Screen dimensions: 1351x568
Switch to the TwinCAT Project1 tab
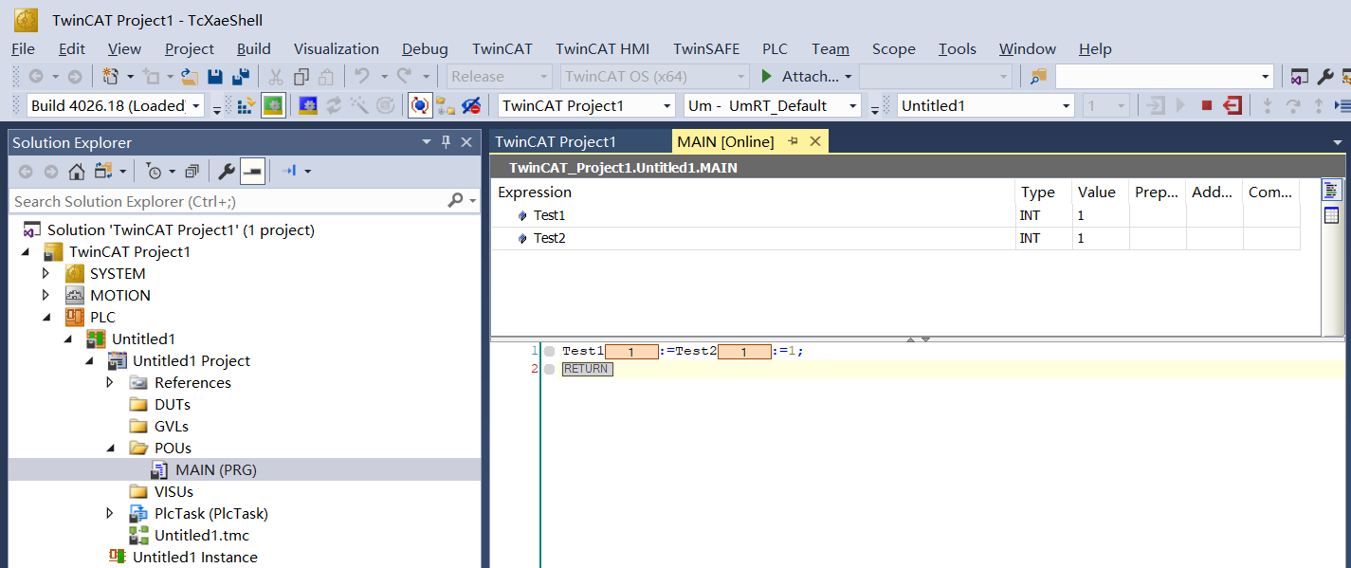click(x=556, y=141)
